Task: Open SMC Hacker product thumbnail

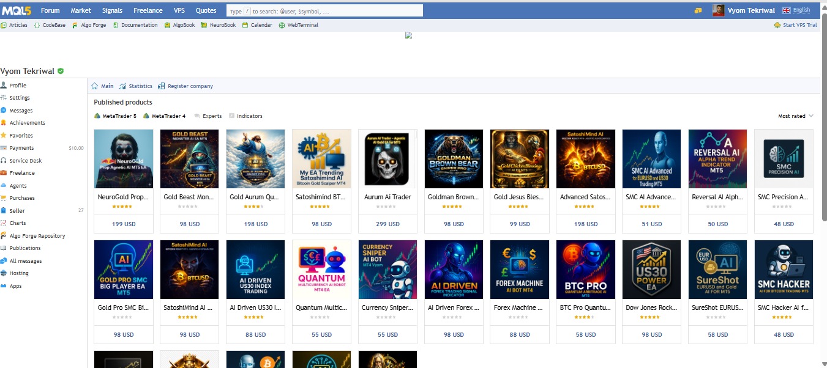Action: 784,269
